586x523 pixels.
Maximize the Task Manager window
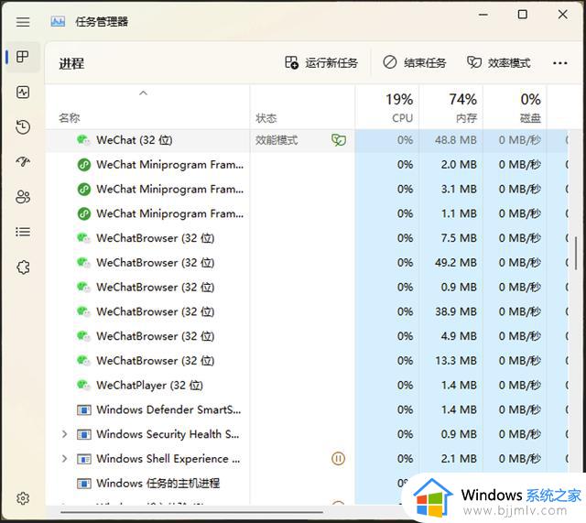[523, 15]
